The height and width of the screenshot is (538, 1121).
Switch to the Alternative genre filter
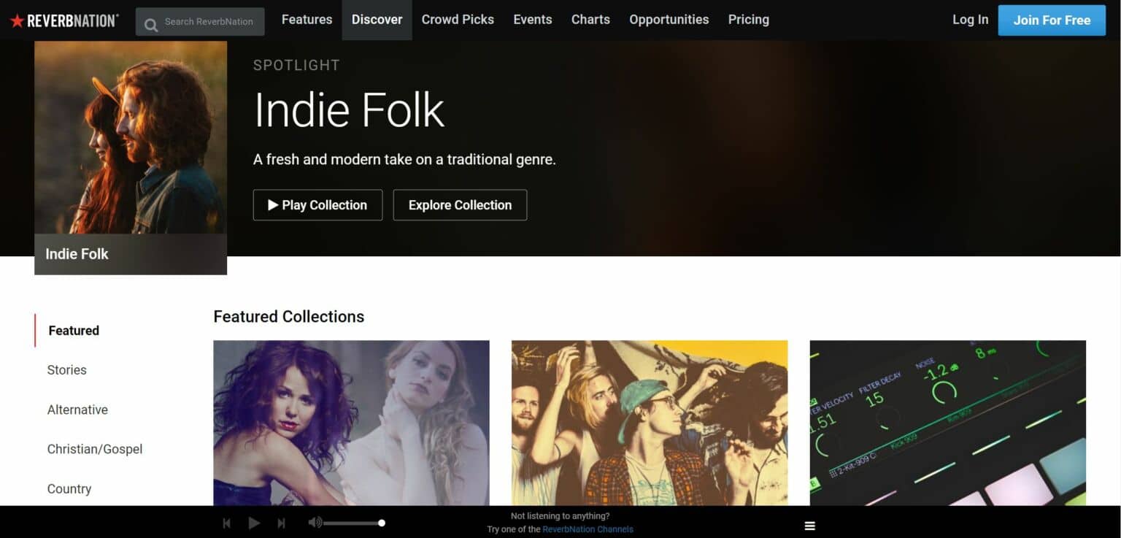pyautogui.click(x=77, y=410)
